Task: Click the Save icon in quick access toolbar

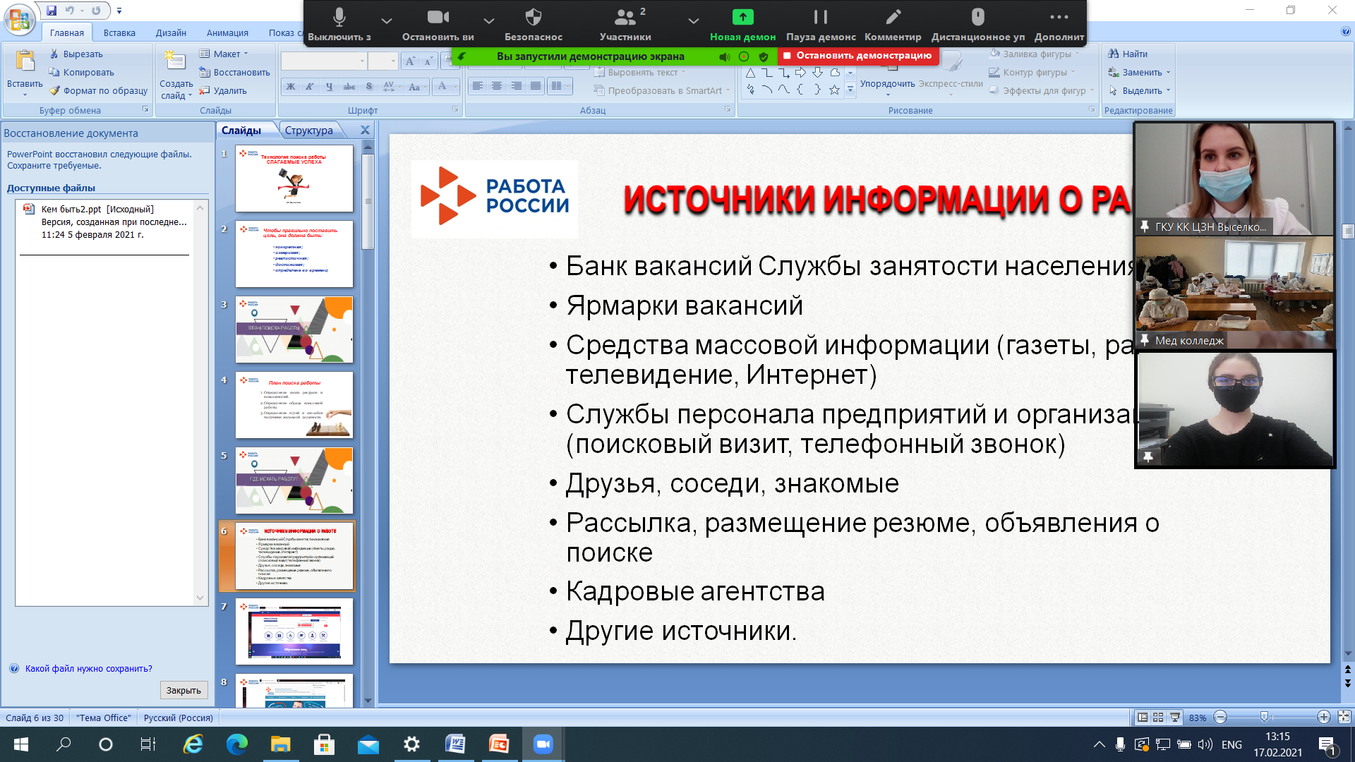Action: pyautogui.click(x=52, y=11)
